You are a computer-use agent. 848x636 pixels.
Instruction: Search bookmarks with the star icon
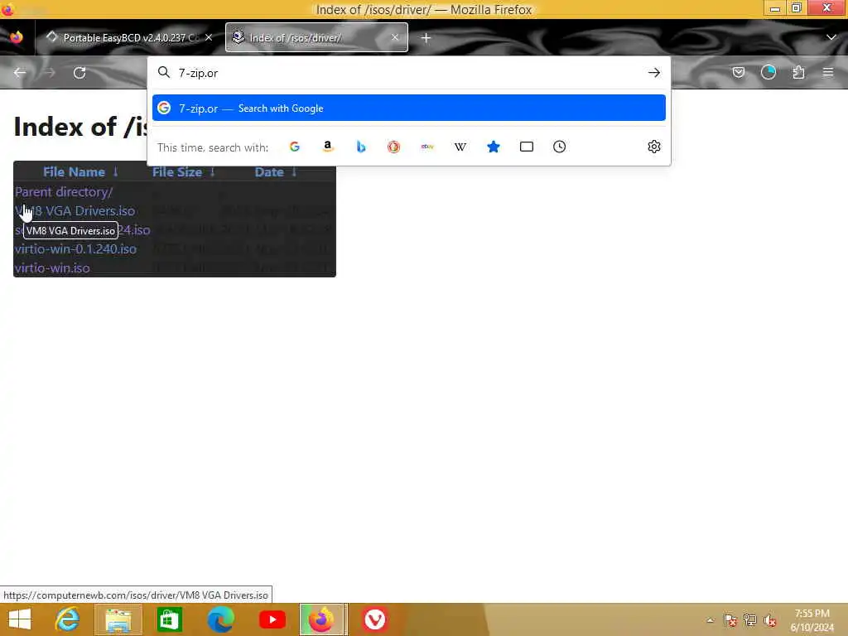point(494,147)
